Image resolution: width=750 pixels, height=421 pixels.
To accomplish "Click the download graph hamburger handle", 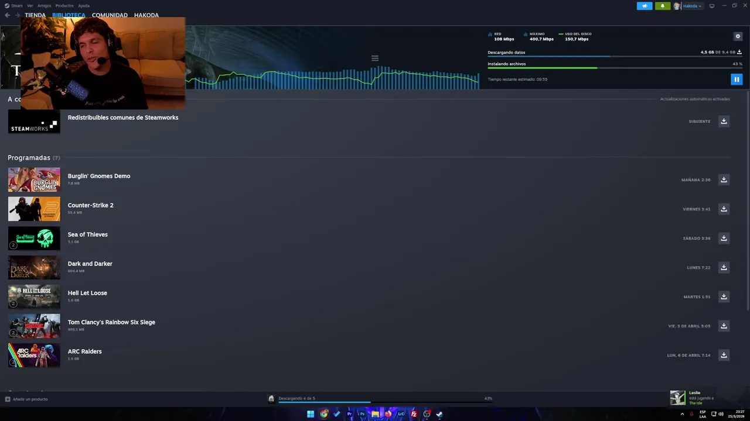I will (x=375, y=58).
